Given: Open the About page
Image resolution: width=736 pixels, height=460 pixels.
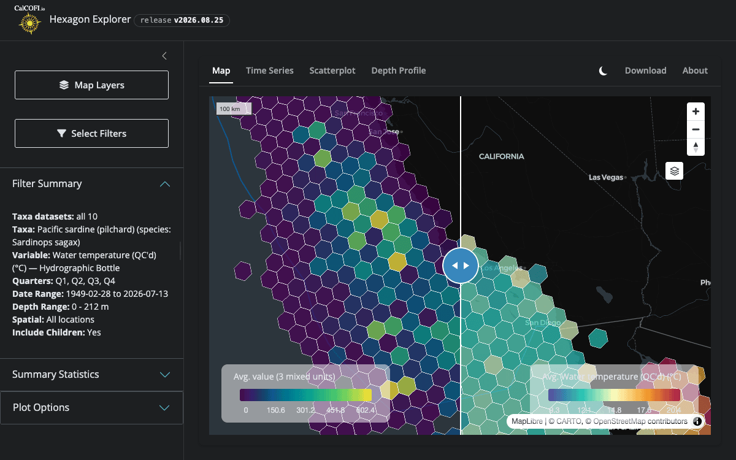Looking at the screenshot, I should [x=695, y=71].
